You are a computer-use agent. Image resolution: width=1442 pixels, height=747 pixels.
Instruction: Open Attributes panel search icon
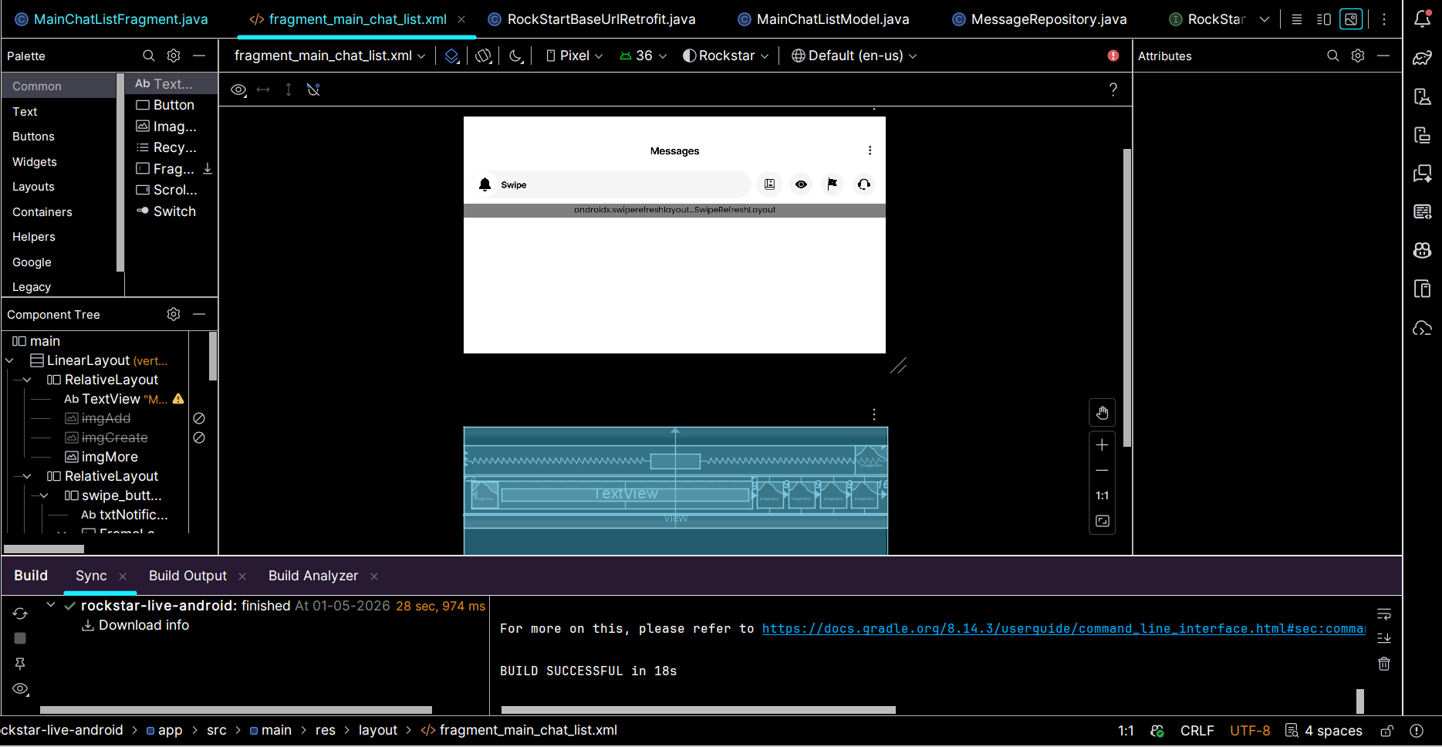(1333, 56)
